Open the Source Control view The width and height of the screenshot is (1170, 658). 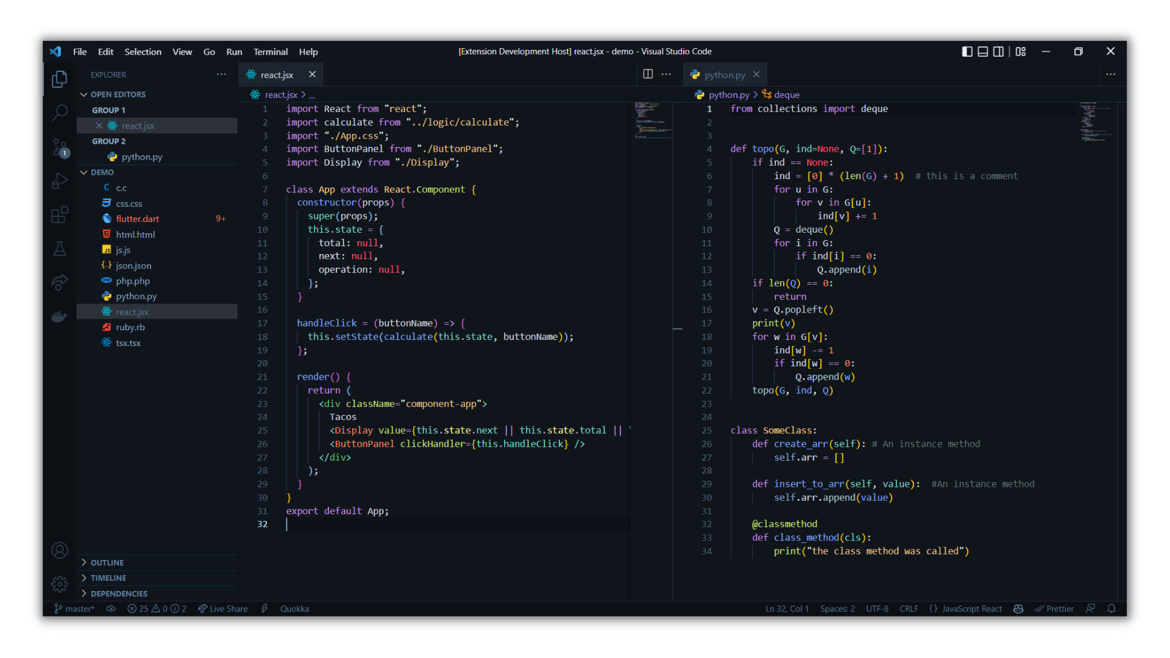point(59,147)
